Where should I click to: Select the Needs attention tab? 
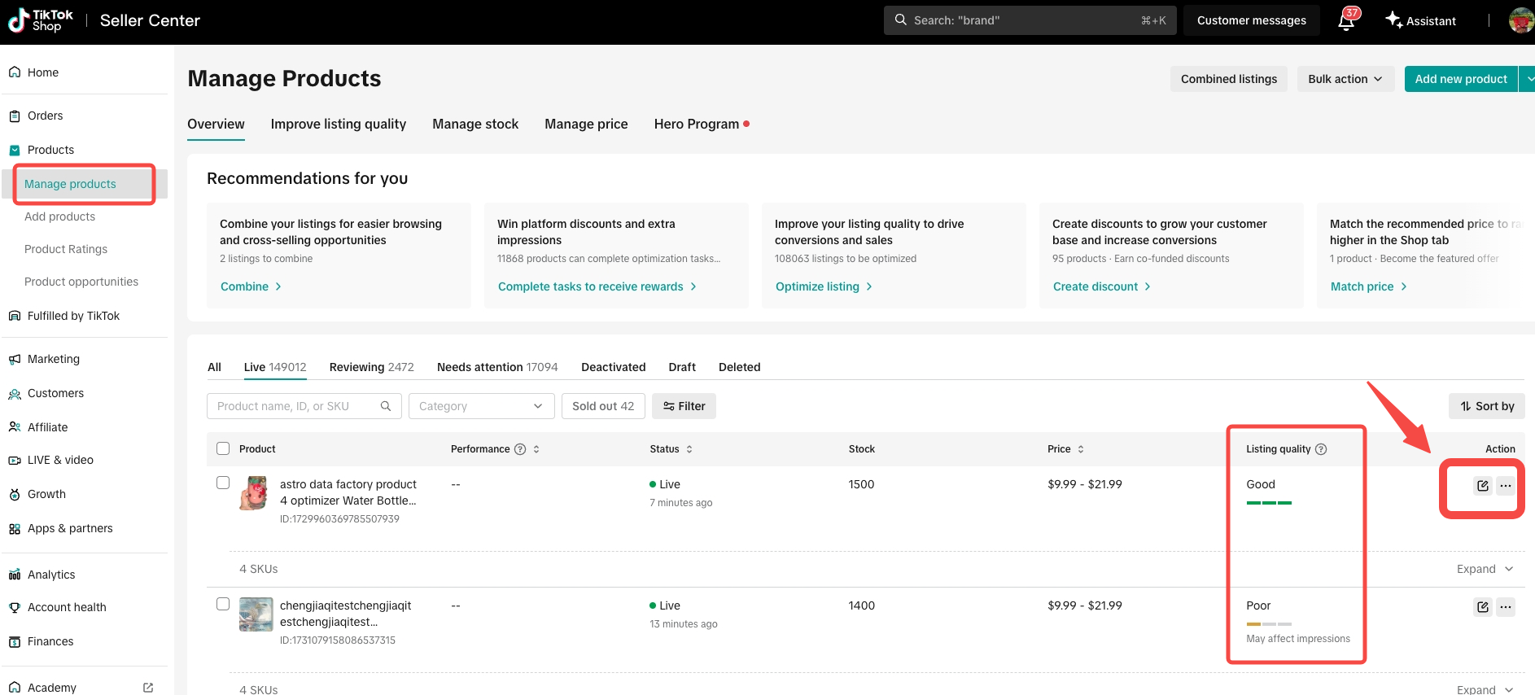(496, 367)
